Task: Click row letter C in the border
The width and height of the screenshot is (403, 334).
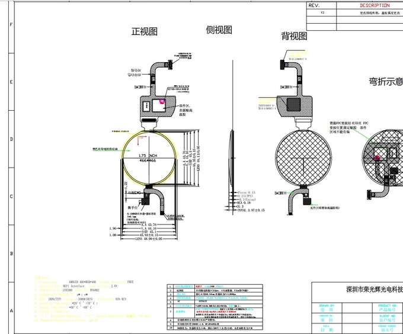Action: click(x=11, y=197)
